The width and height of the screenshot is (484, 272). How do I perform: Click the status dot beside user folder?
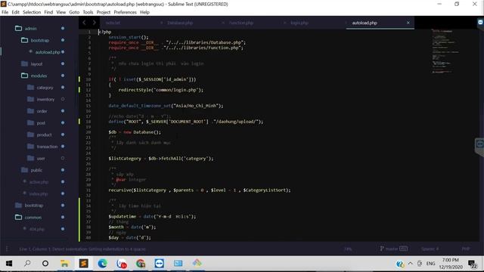tap(63, 158)
